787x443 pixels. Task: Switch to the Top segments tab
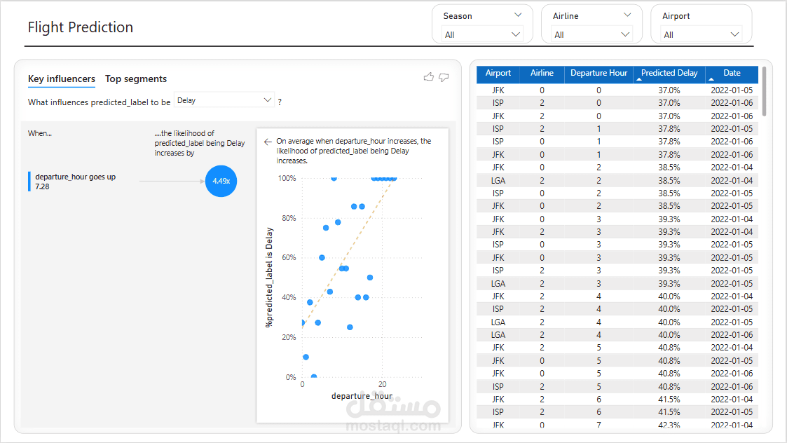pos(136,79)
